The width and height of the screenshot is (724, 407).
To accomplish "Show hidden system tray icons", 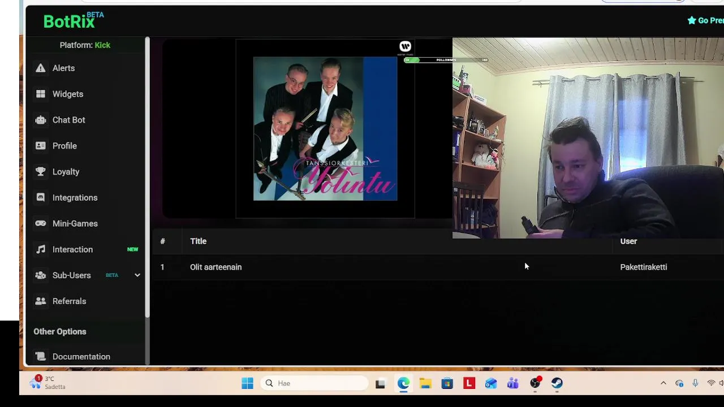I will pyautogui.click(x=663, y=383).
